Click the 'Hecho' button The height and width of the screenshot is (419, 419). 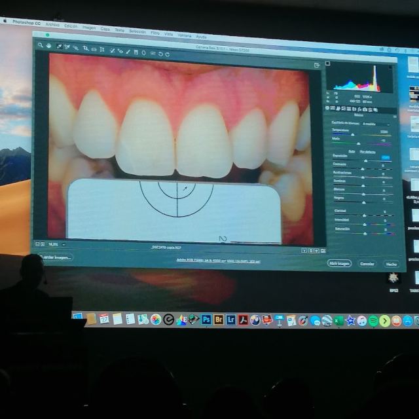pyautogui.click(x=392, y=264)
